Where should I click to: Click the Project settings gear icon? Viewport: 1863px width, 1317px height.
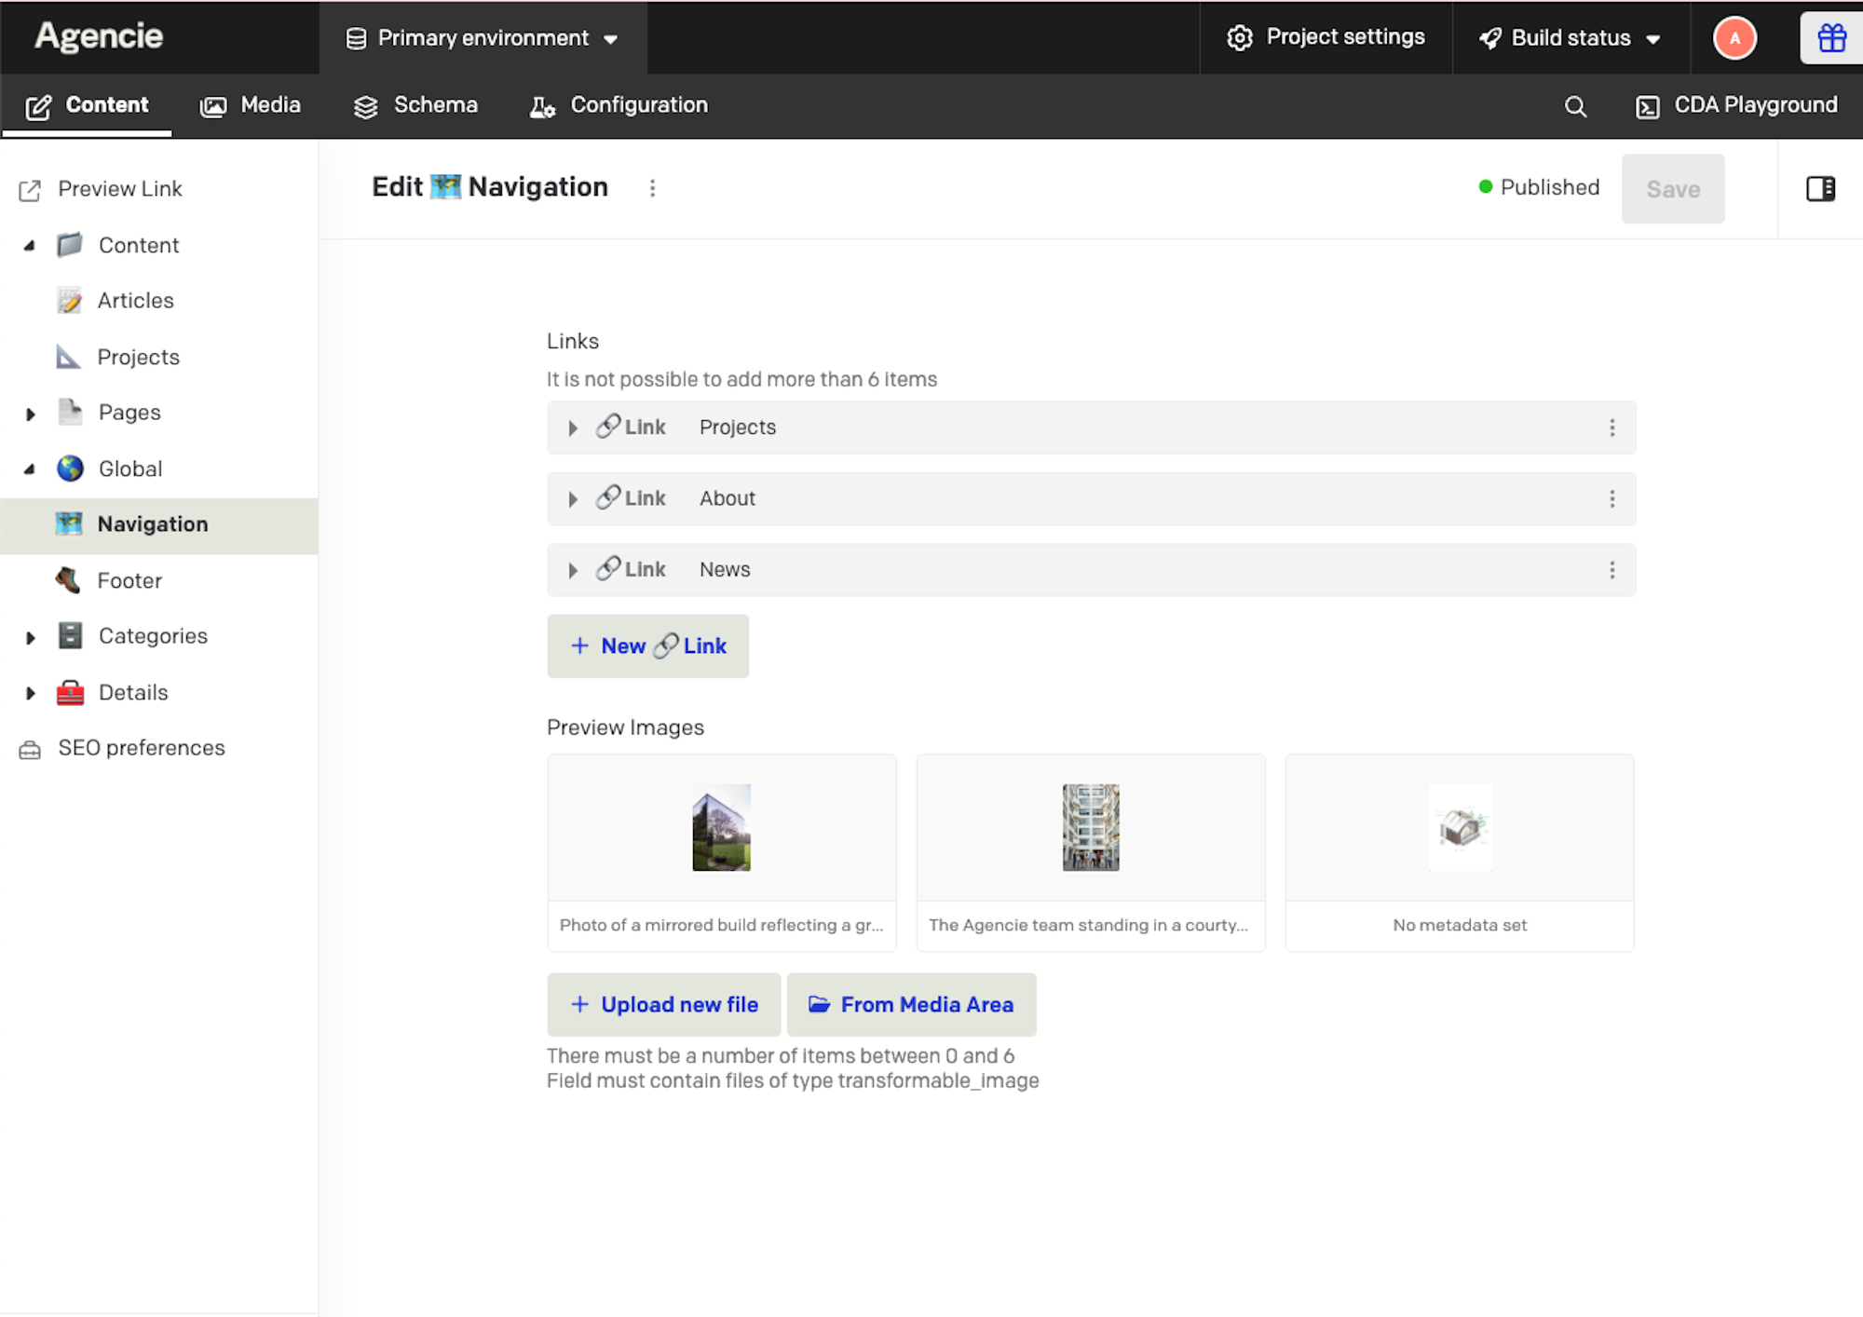click(x=1240, y=38)
